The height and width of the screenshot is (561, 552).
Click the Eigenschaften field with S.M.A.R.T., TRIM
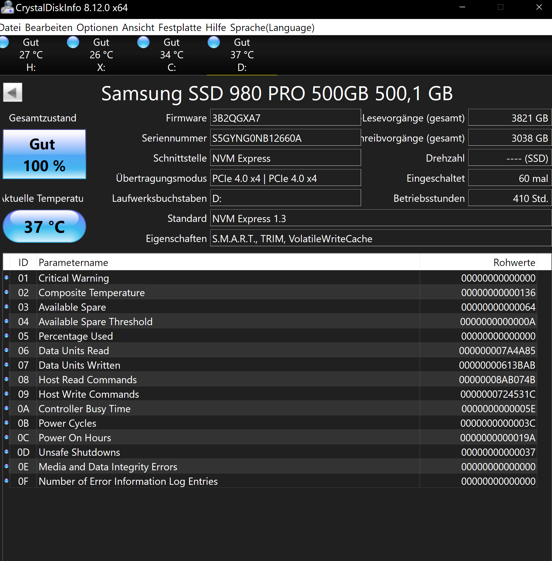pyautogui.click(x=381, y=238)
